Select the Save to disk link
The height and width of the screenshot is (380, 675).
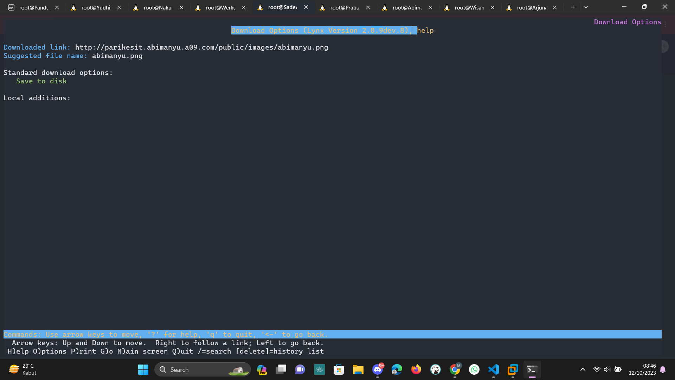pos(41,81)
